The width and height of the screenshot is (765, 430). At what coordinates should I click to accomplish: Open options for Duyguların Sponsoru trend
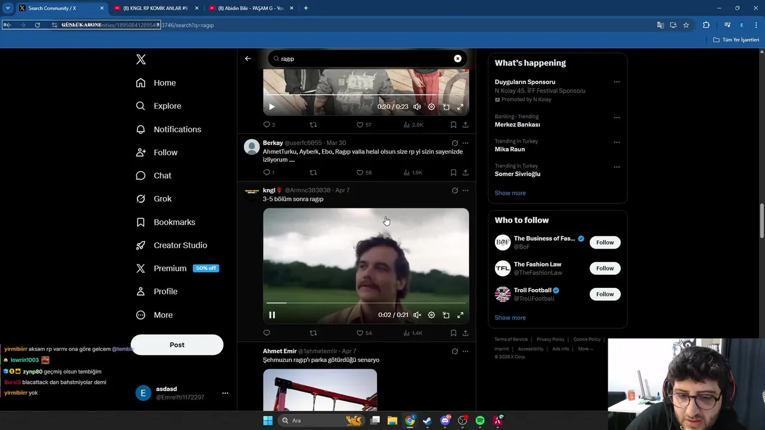(x=617, y=82)
